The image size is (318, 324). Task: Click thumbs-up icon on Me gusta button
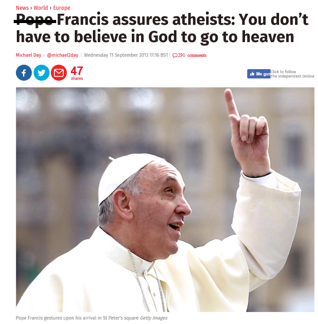(x=252, y=74)
